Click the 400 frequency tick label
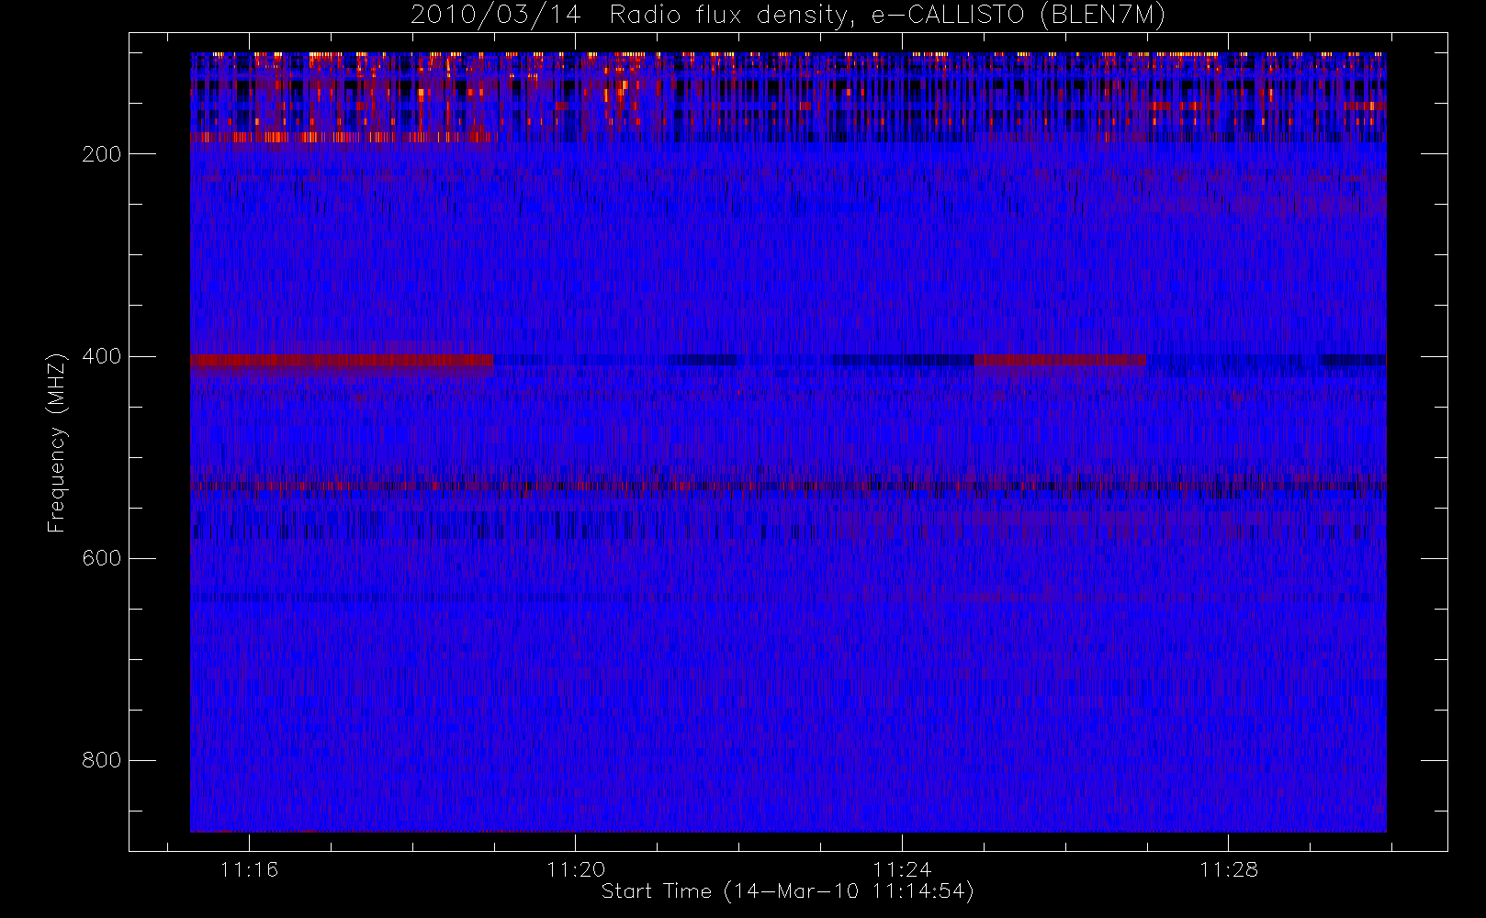The image size is (1486, 918). pyautogui.click(x=101, y=356)
